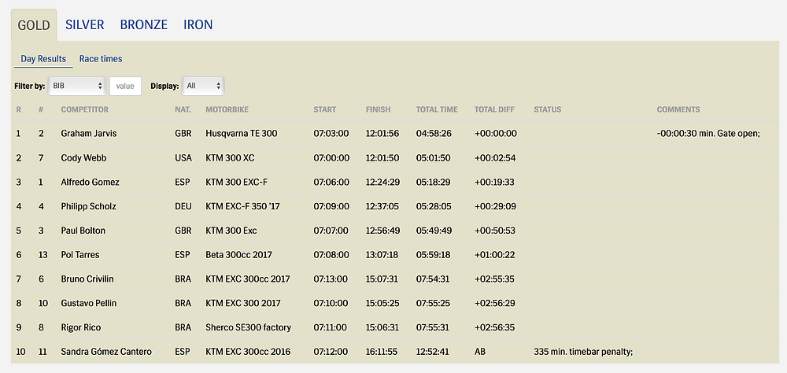Click the NAT. column header
The image size is (787, 373).
pyautogui.click(x=183, y=109)
